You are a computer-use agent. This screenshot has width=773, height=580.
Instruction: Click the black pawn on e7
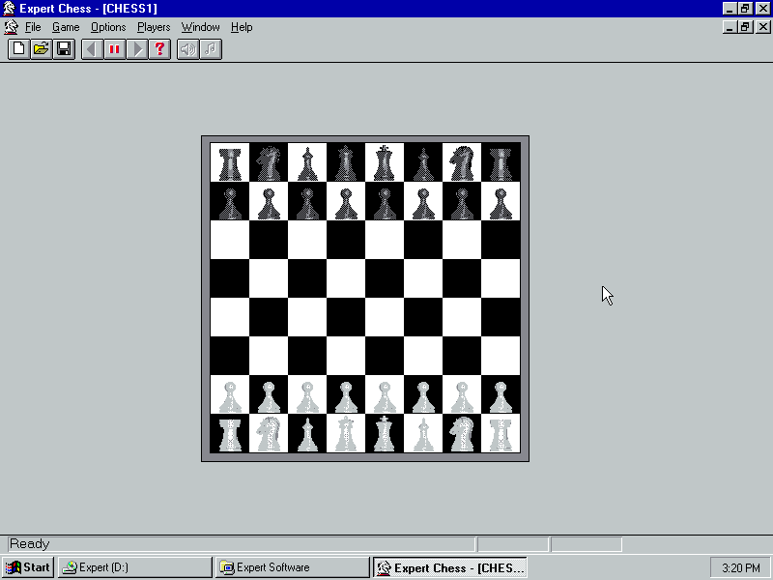pos(384,201)
